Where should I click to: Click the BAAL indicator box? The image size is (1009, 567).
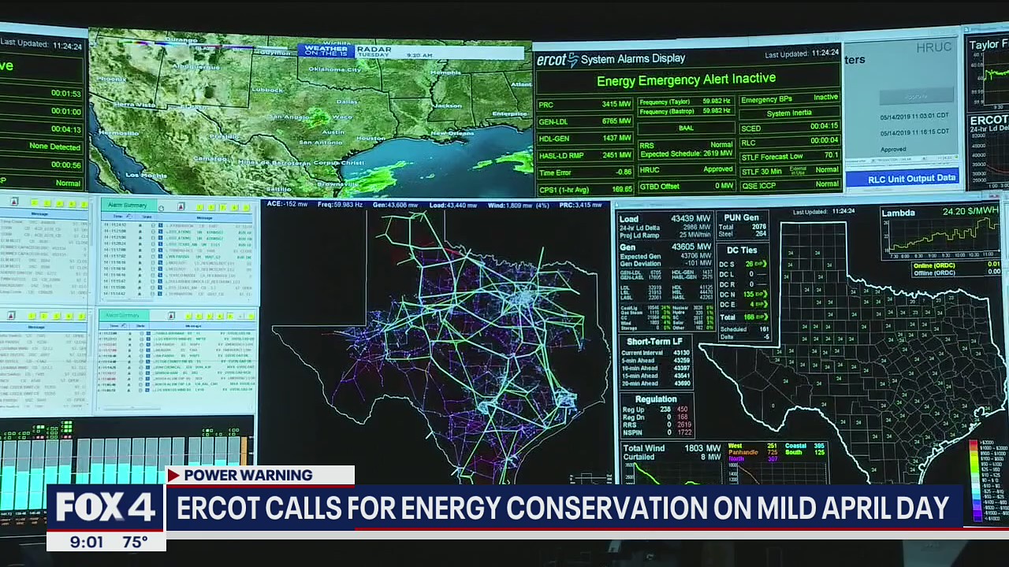[687, 128]
